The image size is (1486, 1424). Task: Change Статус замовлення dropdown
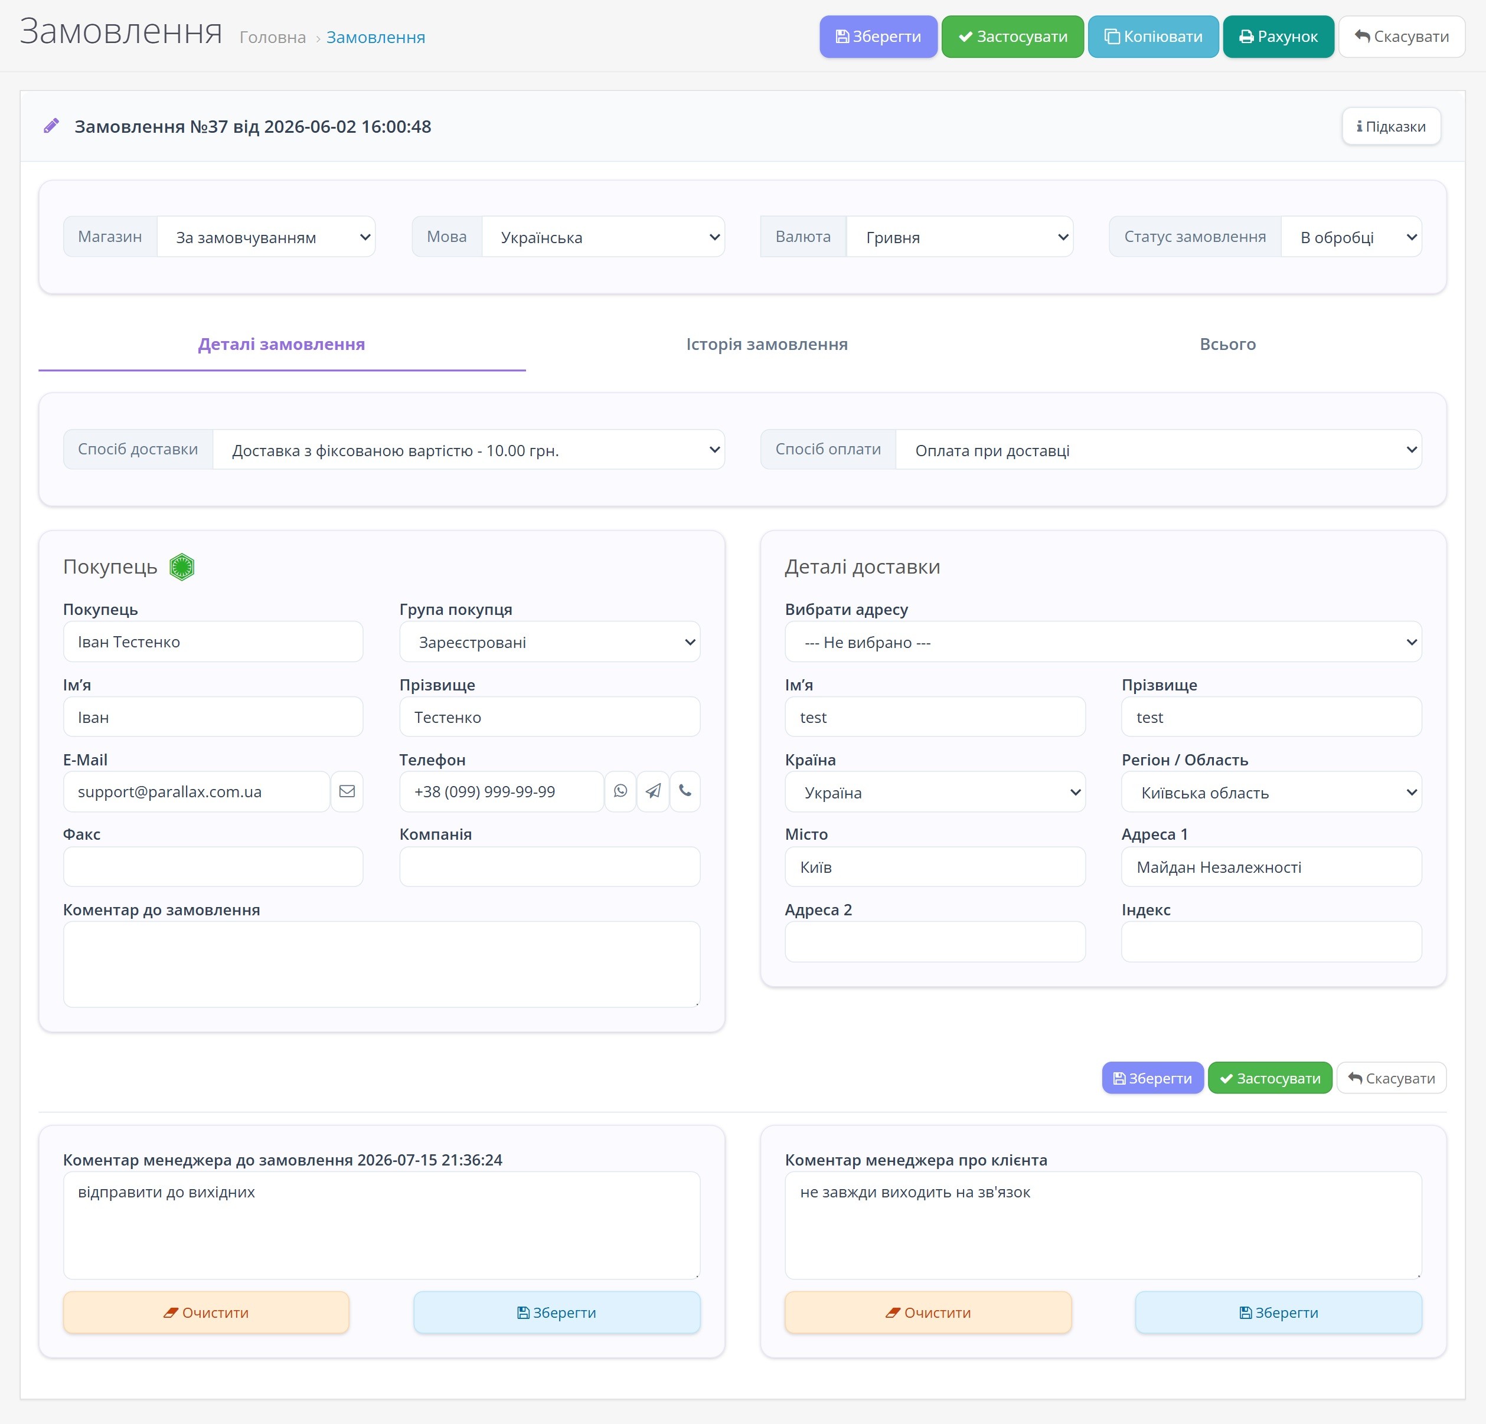pyautogui.click(x=1351, y=237)
